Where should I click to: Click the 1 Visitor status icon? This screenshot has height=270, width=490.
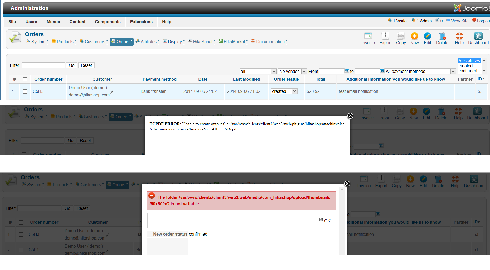[390, 20]
